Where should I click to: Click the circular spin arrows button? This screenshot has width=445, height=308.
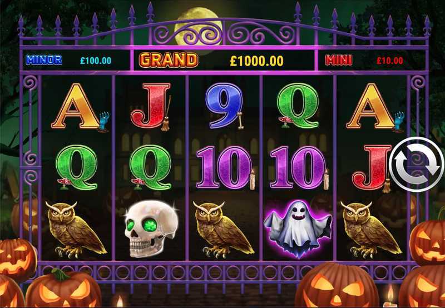coord(417,165)
